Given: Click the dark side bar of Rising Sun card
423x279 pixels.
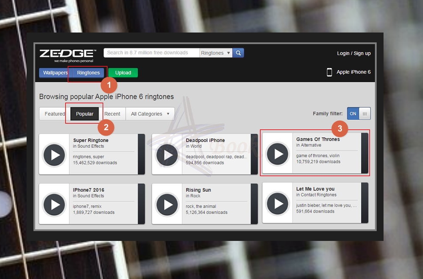Looking at the screenshot, I should pyautogui.click(x=254, y=204).
